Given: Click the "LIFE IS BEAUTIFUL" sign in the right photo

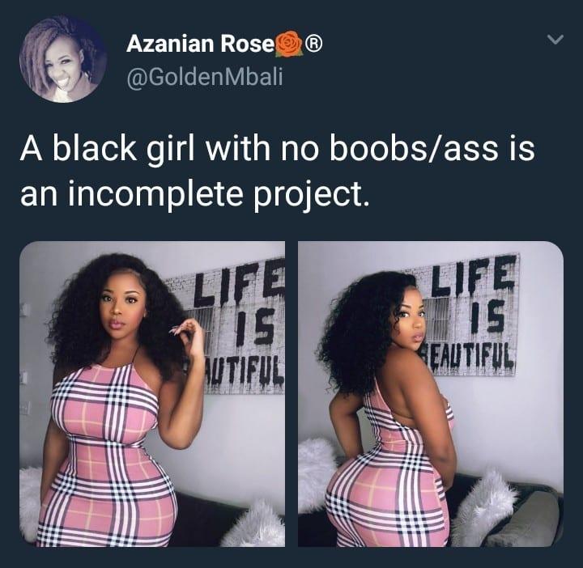Looking at the screenshot, I should coord(469,314).
